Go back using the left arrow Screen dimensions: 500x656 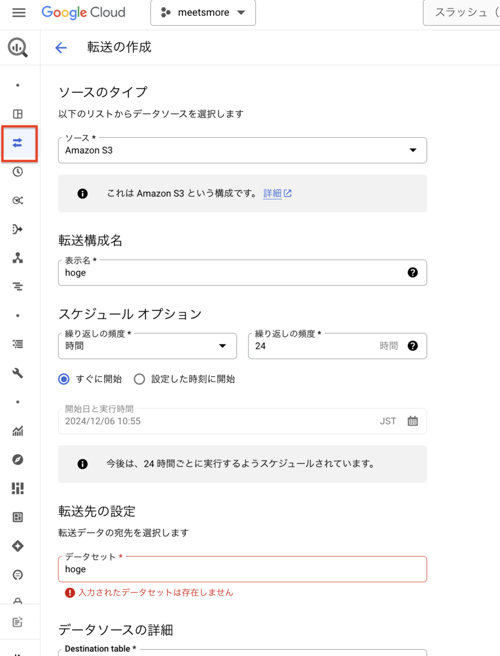(x=61, y=48)
